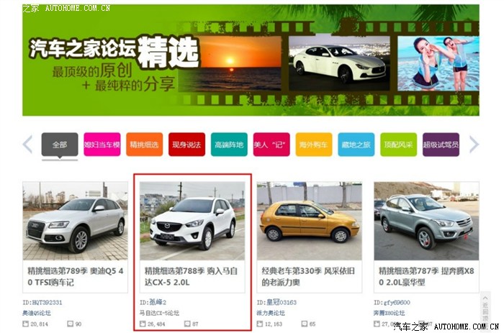Choose the 高端阵地 teal tab
The image size is (504, 333).
pos(229,145)
